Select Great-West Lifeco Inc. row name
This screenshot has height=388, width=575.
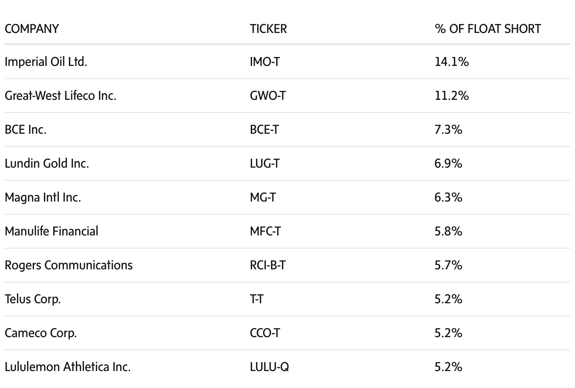click(x=60, y=96)
